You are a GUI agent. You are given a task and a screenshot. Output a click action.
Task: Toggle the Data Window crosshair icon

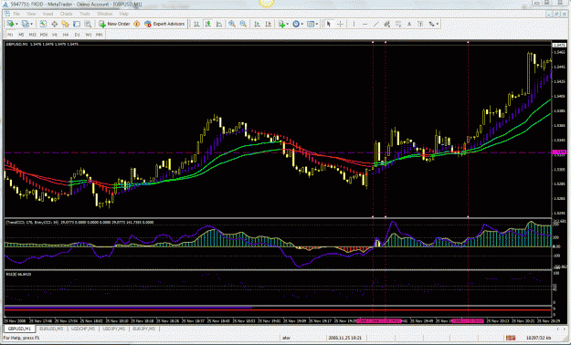click(x=54, y=24)
